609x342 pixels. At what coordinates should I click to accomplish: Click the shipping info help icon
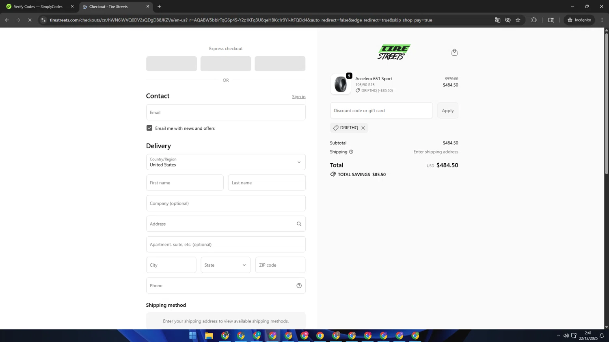pos(351,152)
